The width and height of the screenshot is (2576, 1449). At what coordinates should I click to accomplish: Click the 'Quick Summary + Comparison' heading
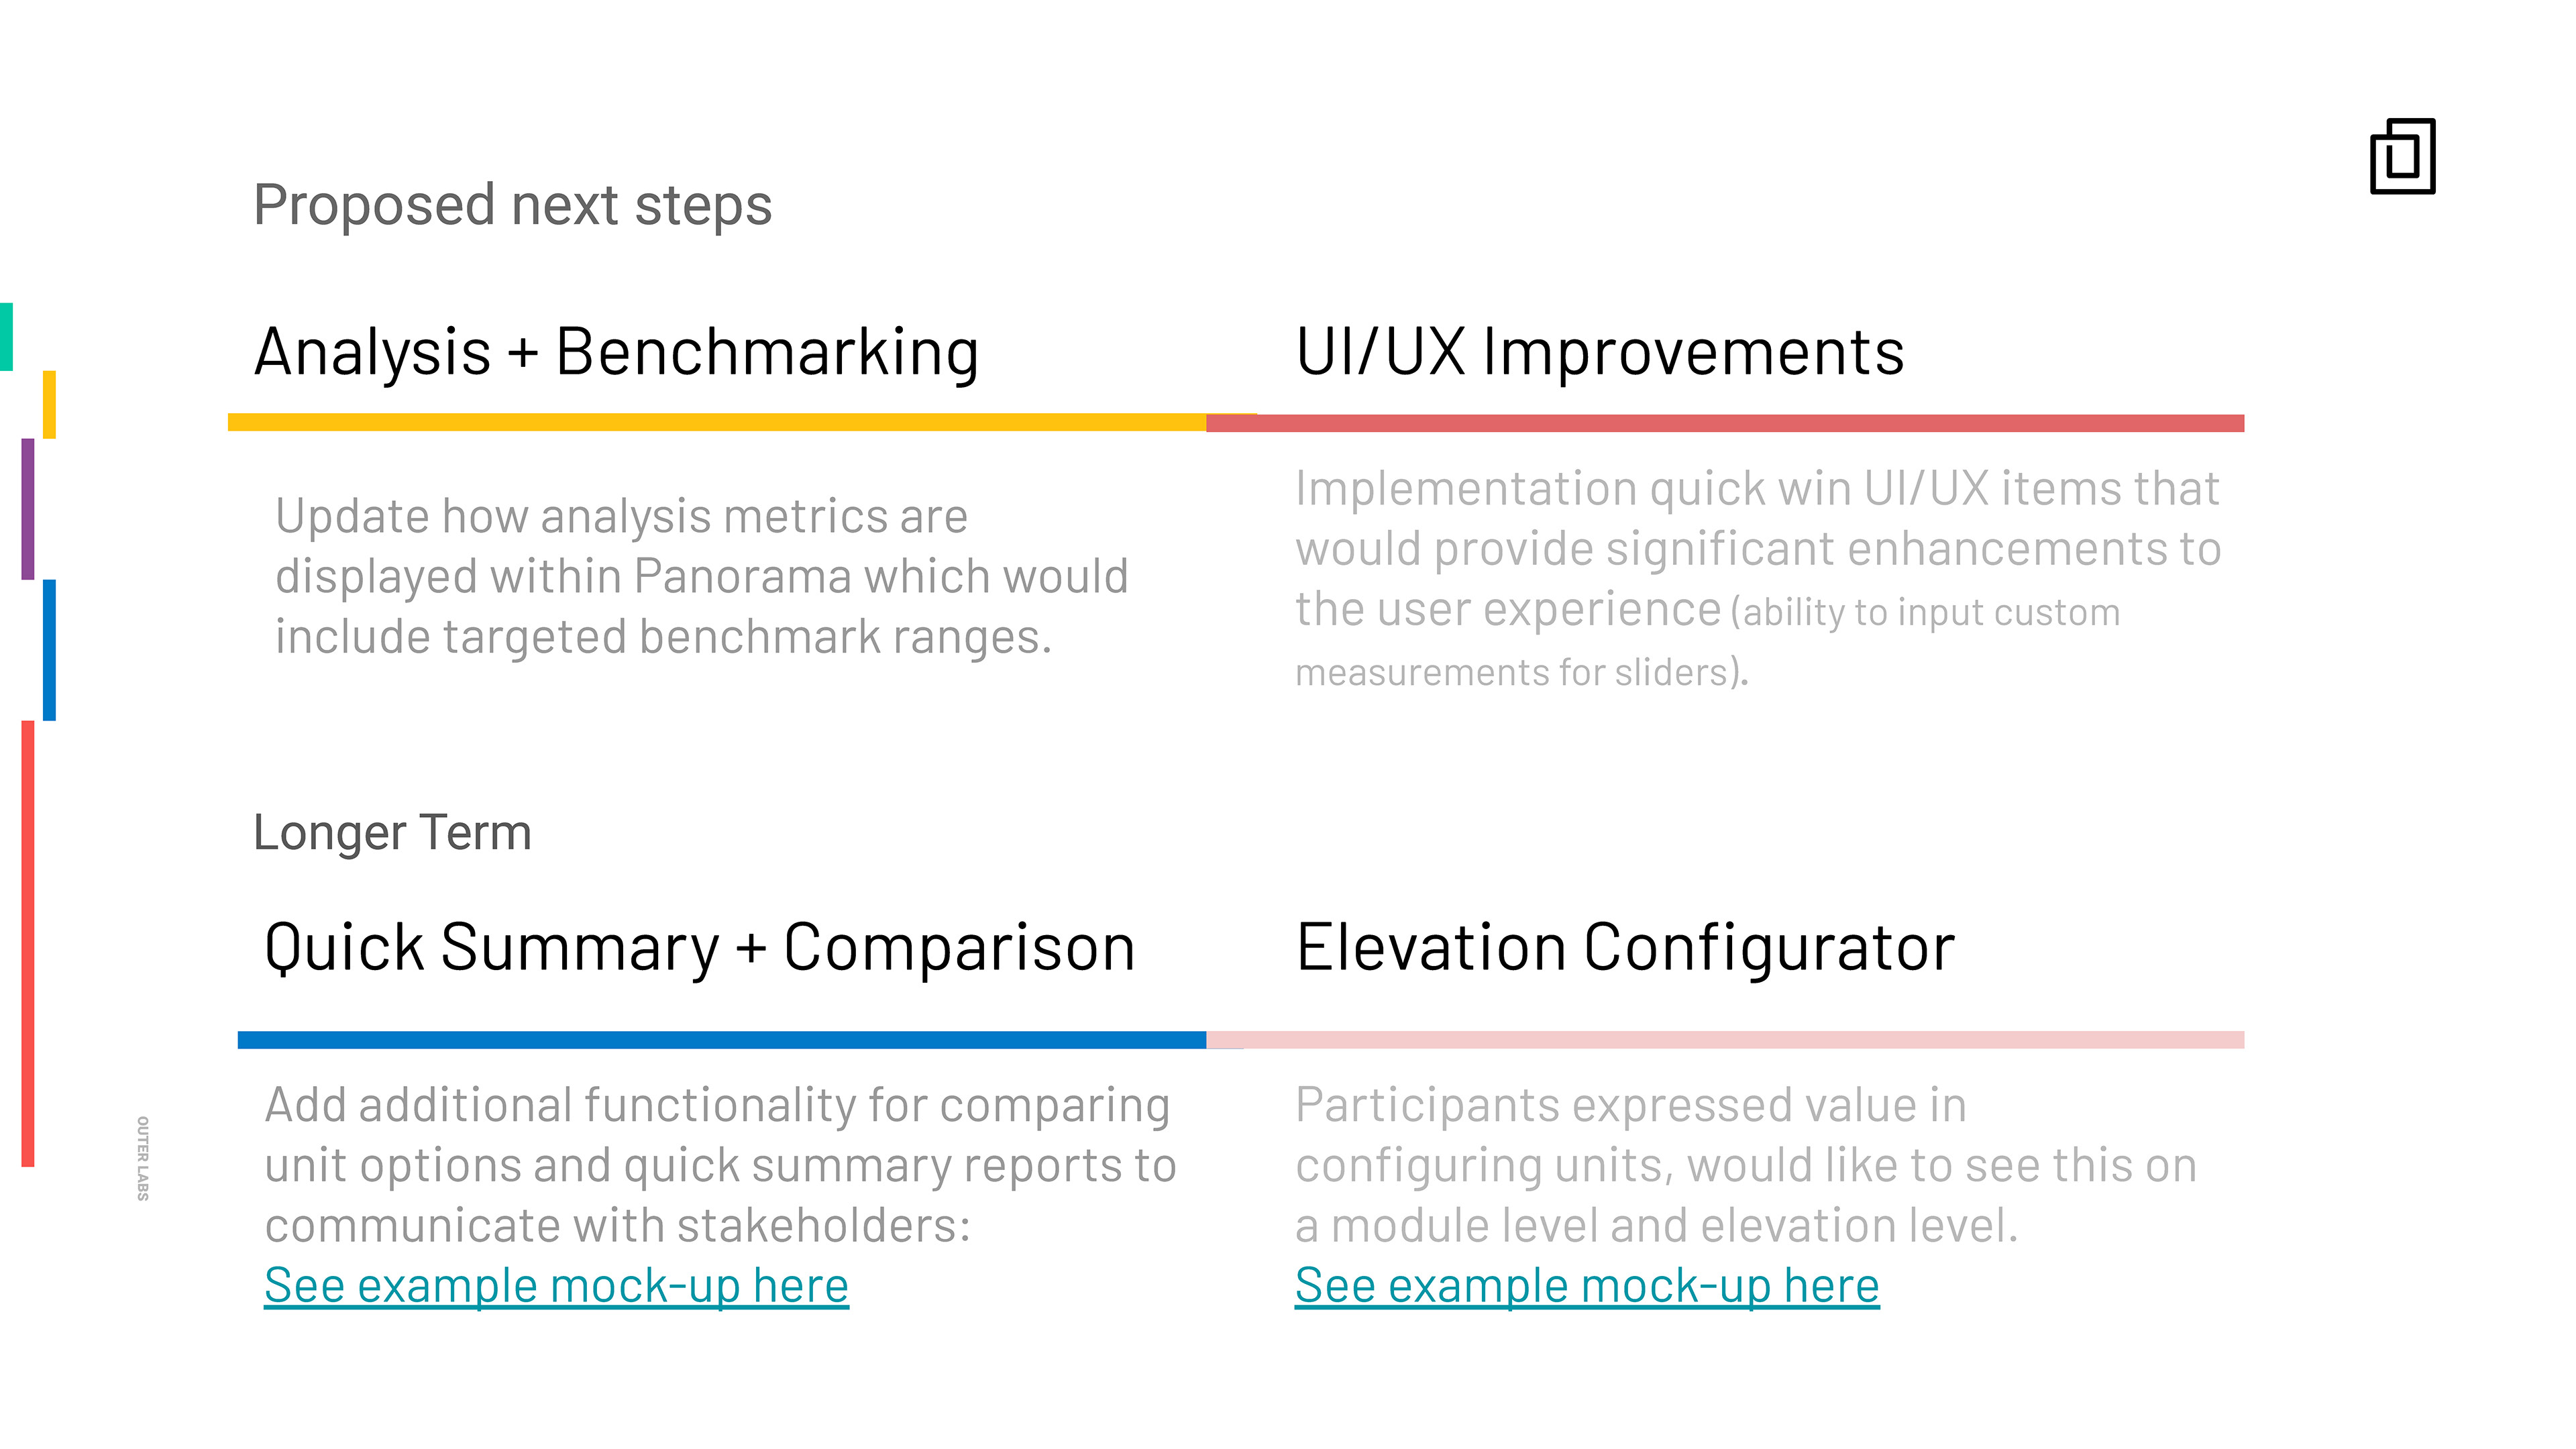point(699,947)
